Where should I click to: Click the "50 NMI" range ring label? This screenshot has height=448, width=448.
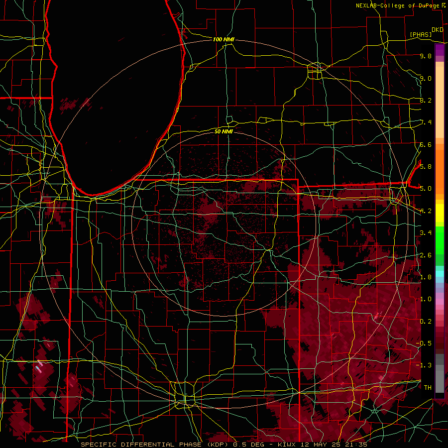click(224, 131)
